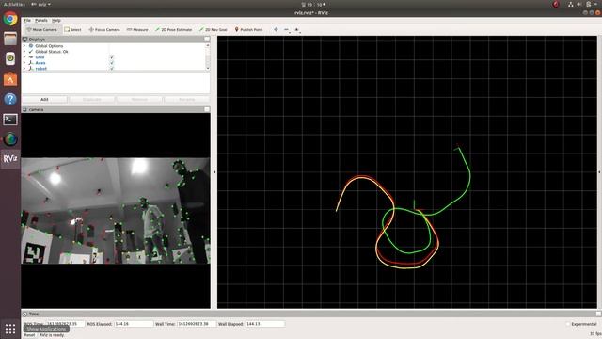Image resolution: width=602 pixels, height=339 pixels.
Task: Choose the Focus Camera tool
Action: point(104,29)
